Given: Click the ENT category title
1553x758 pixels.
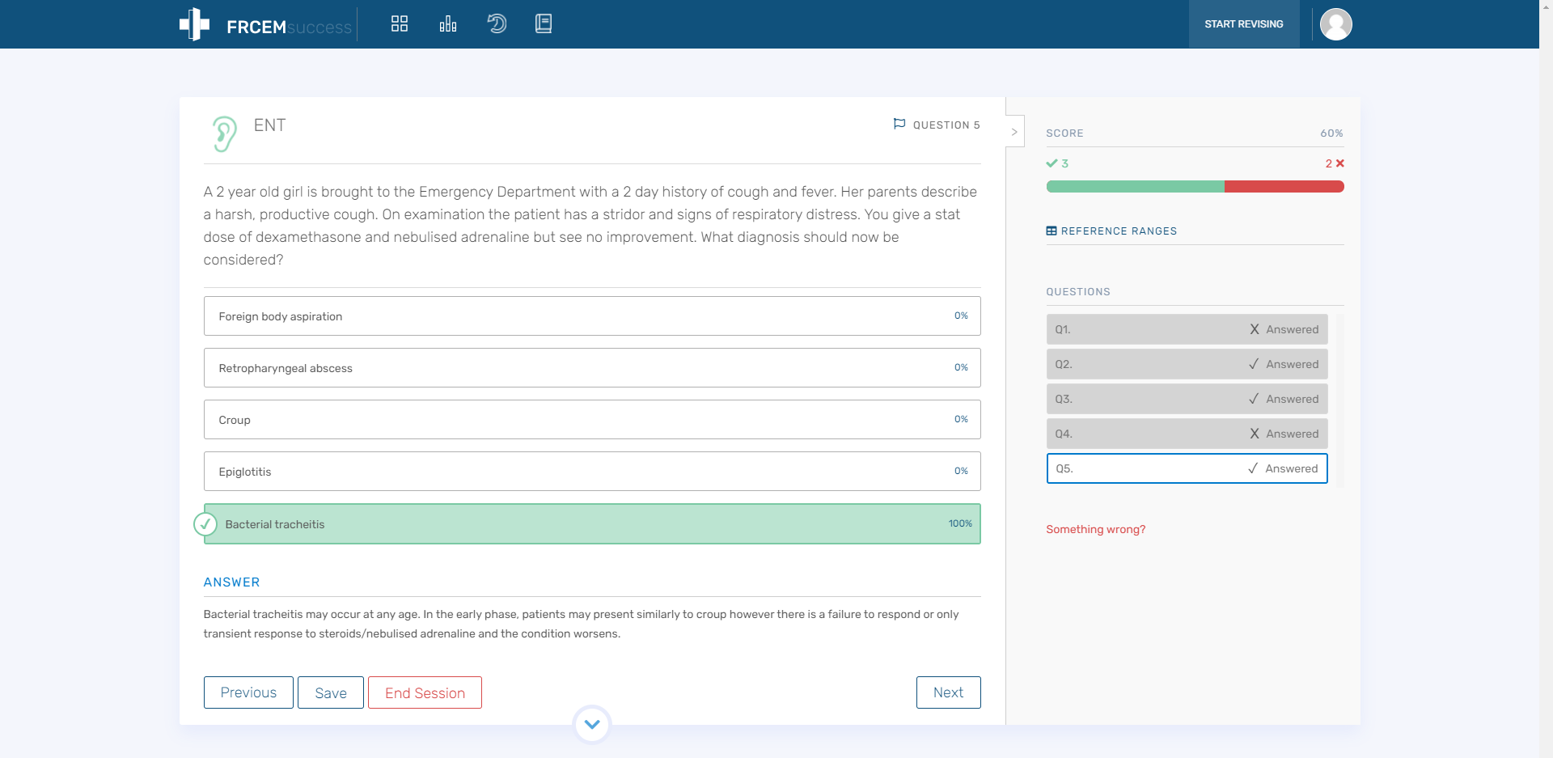Looking at the screenshot, I should (x=269, y=125).
